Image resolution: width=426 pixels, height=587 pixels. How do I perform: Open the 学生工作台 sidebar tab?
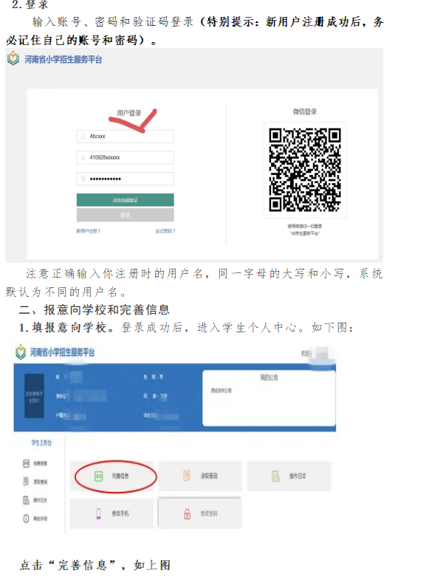[41, 443]
